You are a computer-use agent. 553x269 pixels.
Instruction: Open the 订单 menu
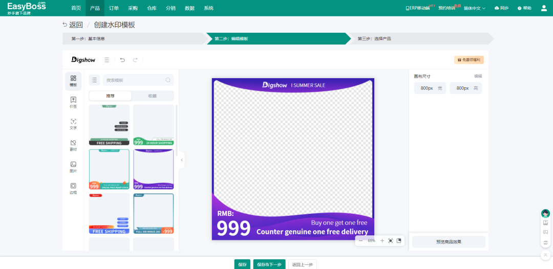114,8
